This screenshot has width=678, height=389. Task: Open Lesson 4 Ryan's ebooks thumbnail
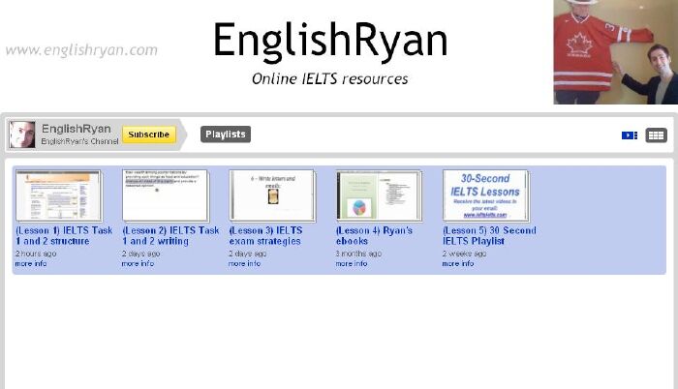[x=379, y=195]
